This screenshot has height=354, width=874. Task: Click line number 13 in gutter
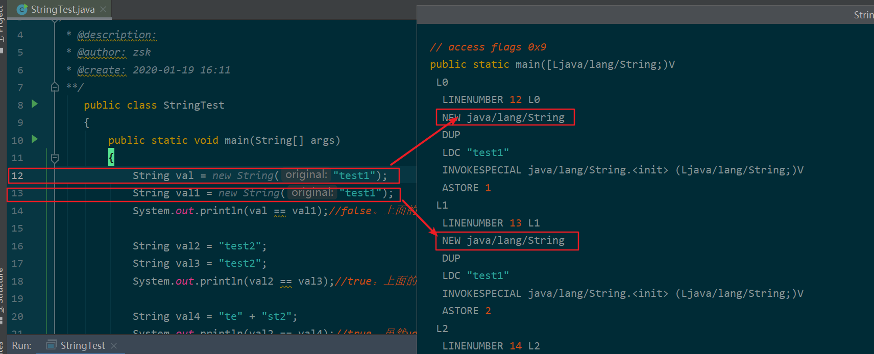[x=17, y=193]
